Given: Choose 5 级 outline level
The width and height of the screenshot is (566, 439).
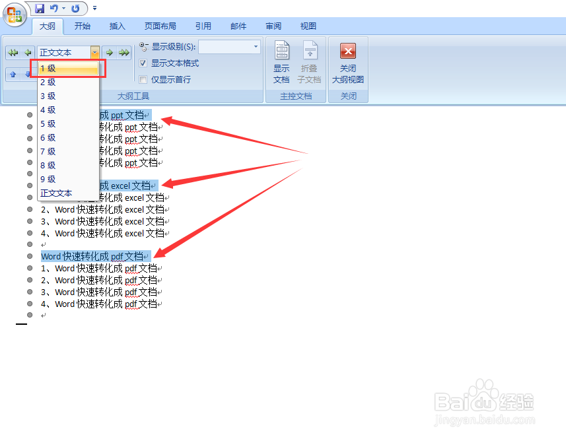Looking at the screenshot, I should tap(68, 123).
